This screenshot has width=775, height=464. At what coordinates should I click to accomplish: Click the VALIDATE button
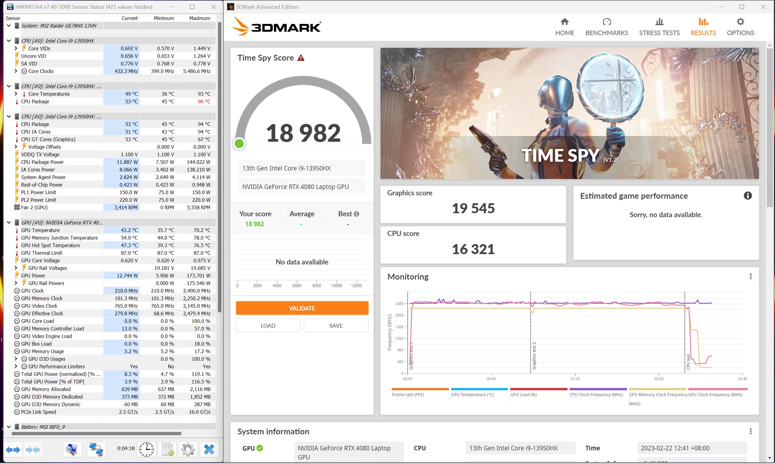coord(302,308)
